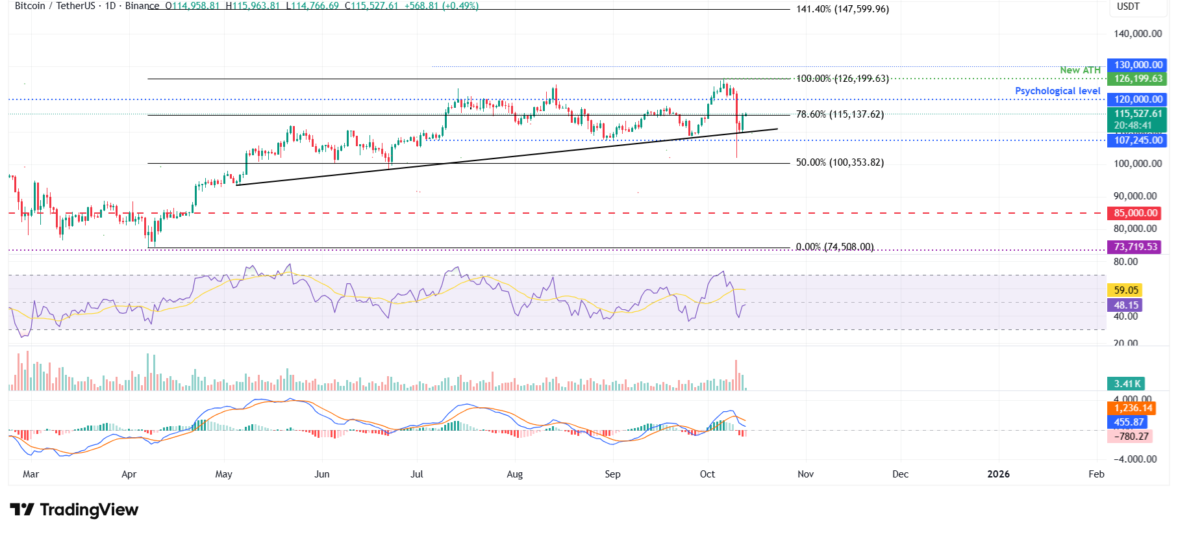Click the 2026 label on time axis
1178x534 pixels.
pos(998,474)
